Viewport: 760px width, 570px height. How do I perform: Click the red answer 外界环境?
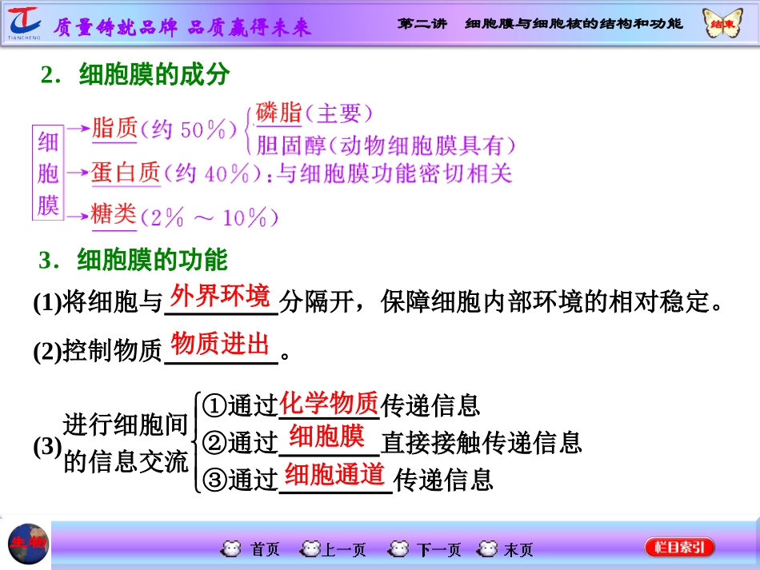[220, 296]
